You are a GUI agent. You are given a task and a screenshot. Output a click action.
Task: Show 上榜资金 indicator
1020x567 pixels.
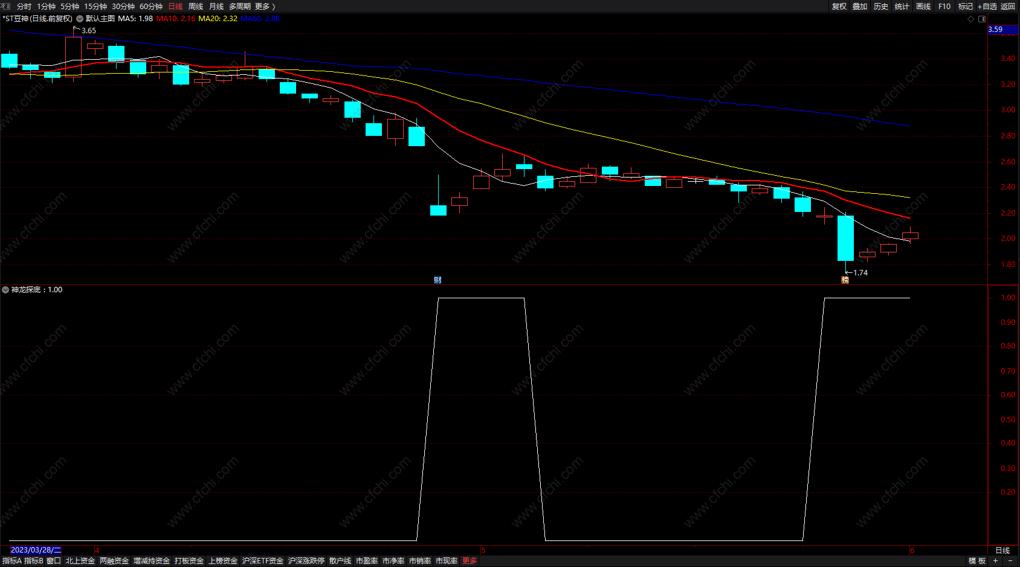223,561
